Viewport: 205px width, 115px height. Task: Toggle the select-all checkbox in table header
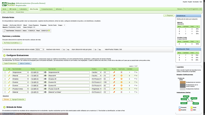coord(5,69)
